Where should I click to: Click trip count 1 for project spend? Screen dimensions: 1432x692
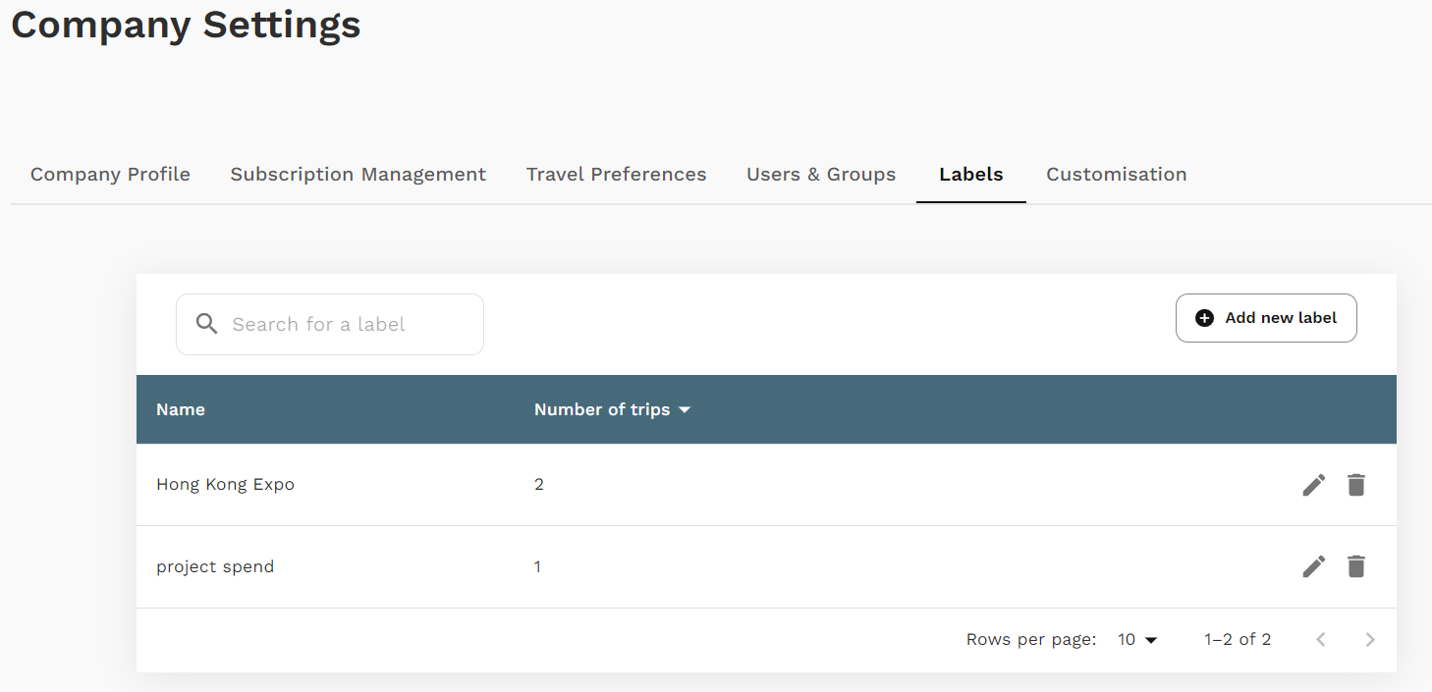click(537, 566)
